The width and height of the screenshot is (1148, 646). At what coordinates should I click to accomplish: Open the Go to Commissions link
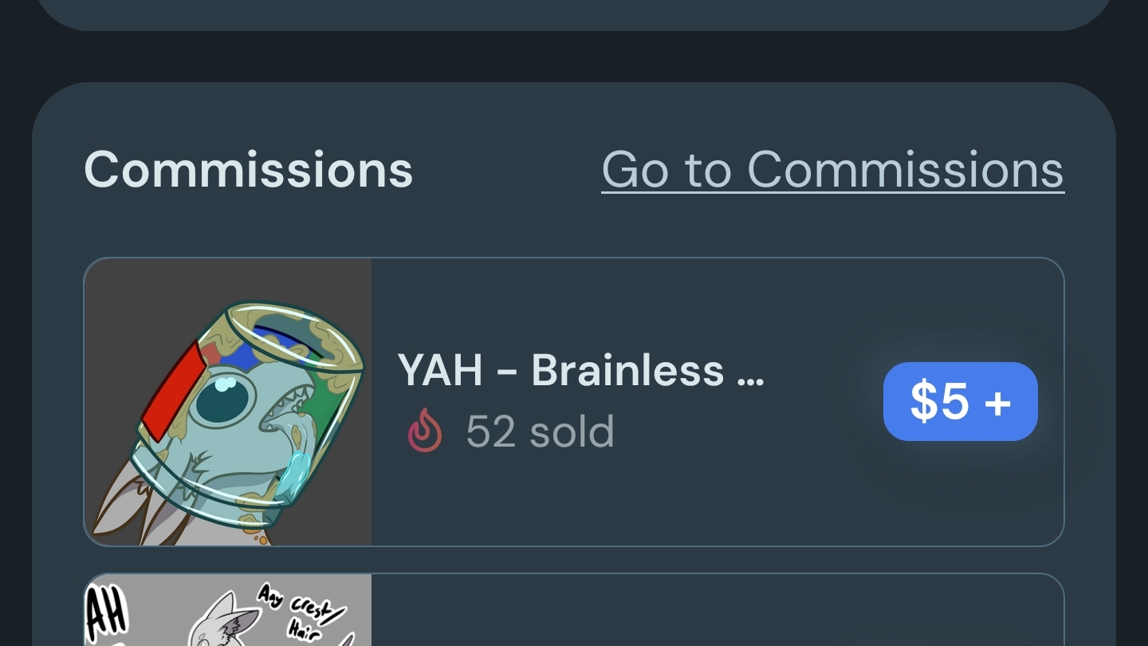point(832,169)
